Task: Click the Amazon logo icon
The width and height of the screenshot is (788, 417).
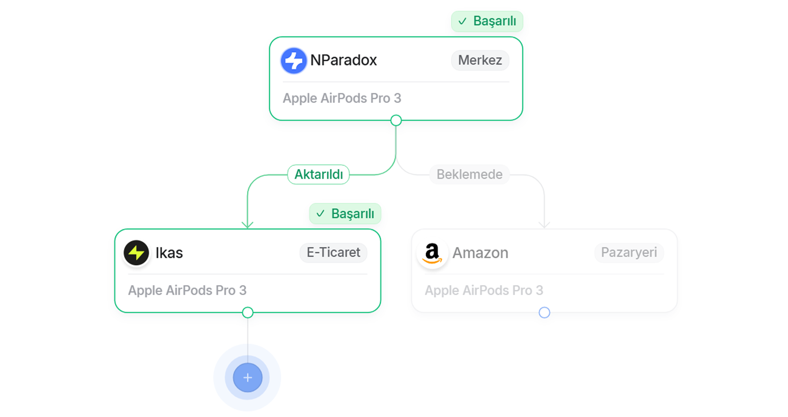Action: click(x=432, y=253)
